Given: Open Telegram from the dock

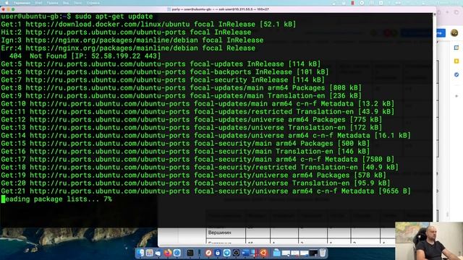Looking at the screenshot, I should click(227, 253).
